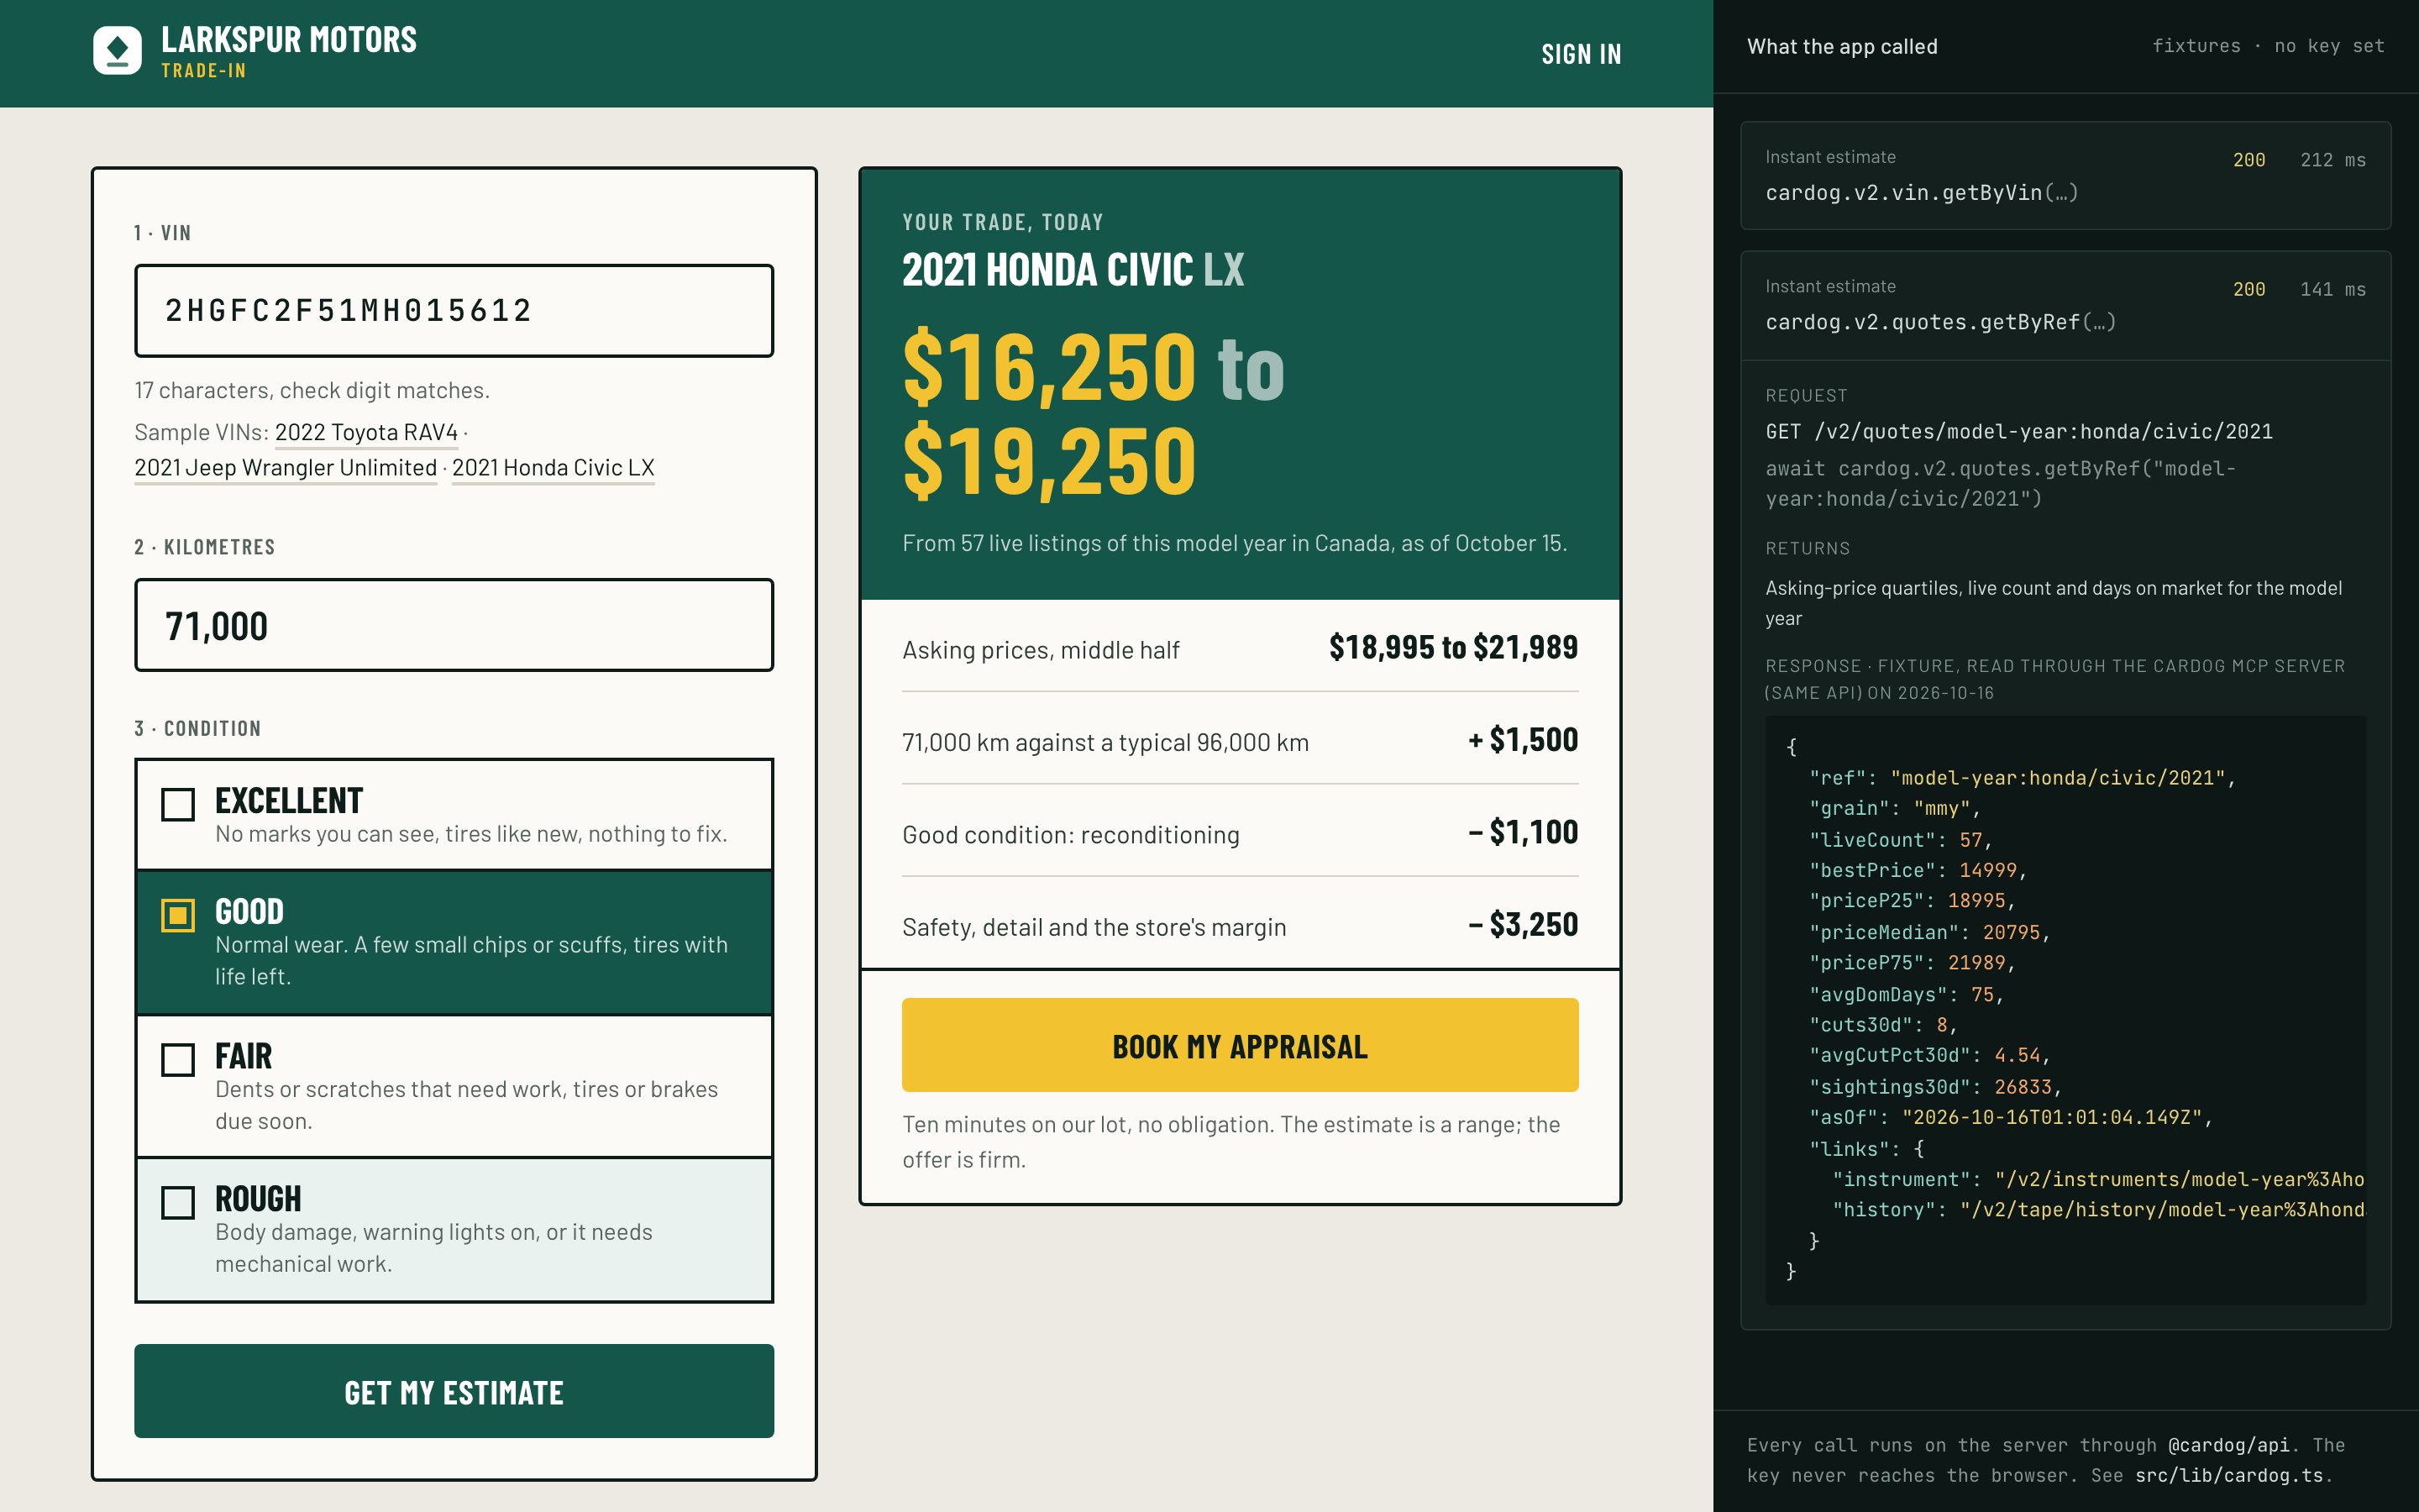2419x1512 pixels.
Task: Click the 141 ms latency value
Action: coord(2332,289)
